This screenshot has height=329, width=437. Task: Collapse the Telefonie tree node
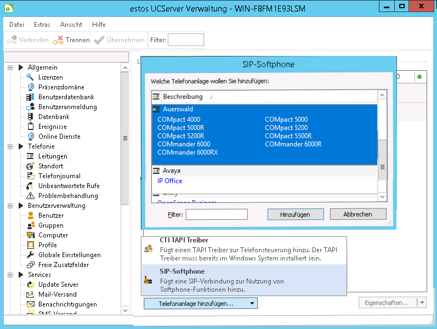(x=10, y=146)
